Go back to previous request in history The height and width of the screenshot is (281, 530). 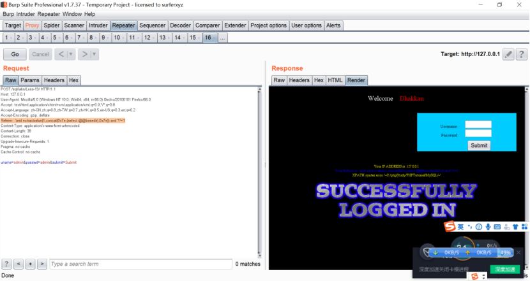(x=61, y=54)
